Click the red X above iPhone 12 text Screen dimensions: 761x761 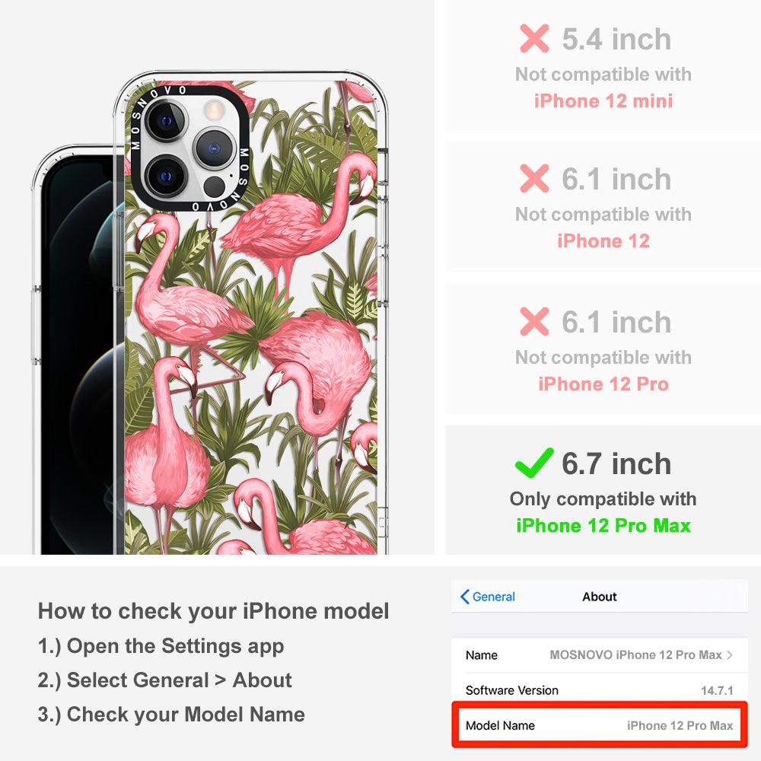(534, 178)
